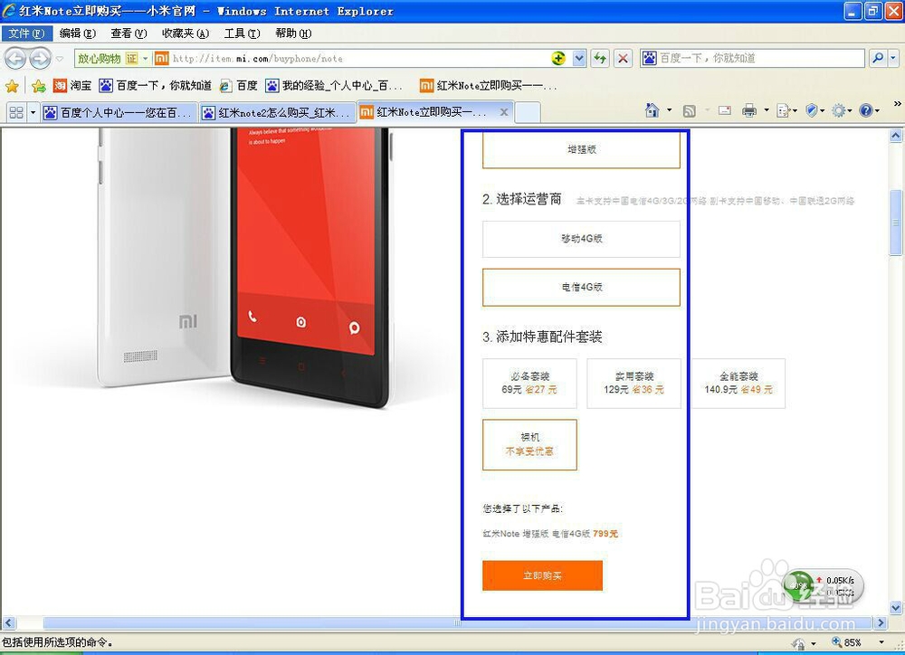Print the page with the printer icon

(x=749, y=110)
